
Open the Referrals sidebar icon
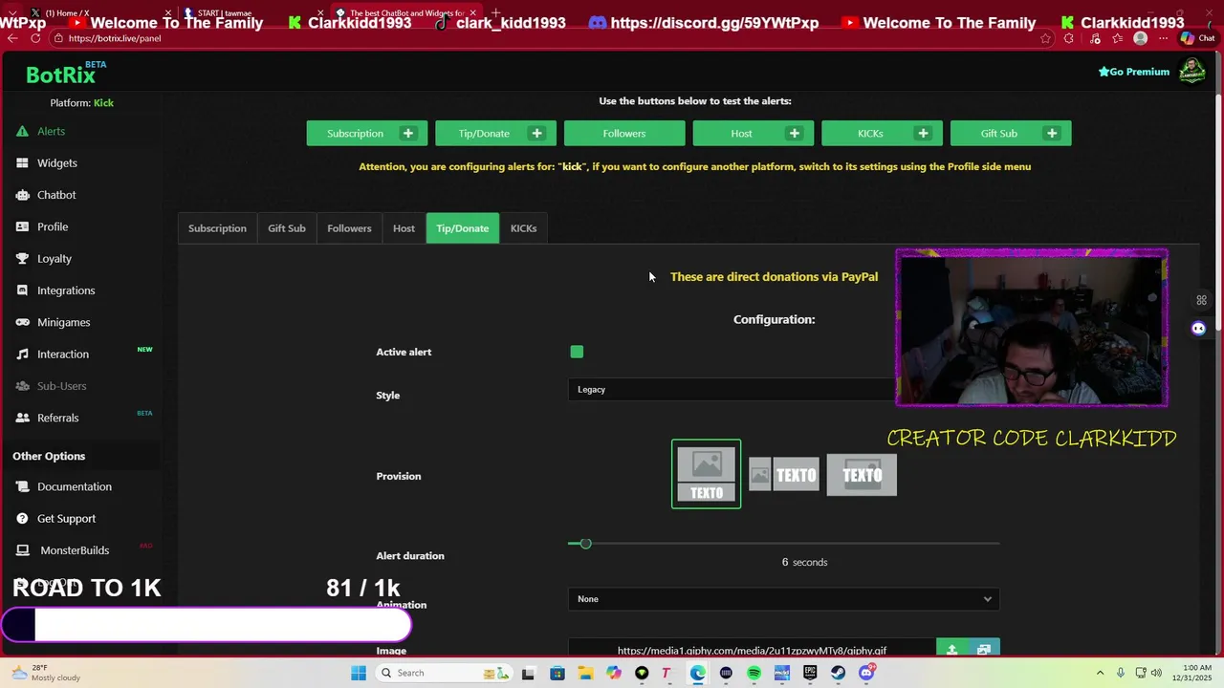pos(22,418)
